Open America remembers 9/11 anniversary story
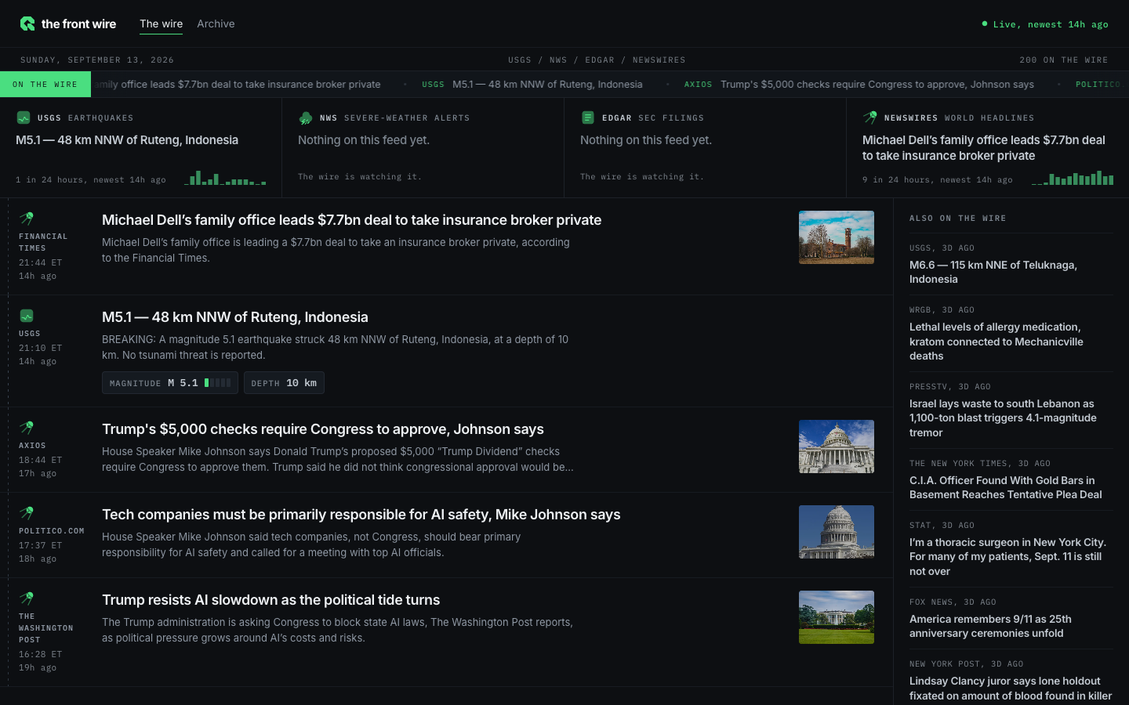Image resolution: width=1129 pixels, height=705 pixels. 990,626
